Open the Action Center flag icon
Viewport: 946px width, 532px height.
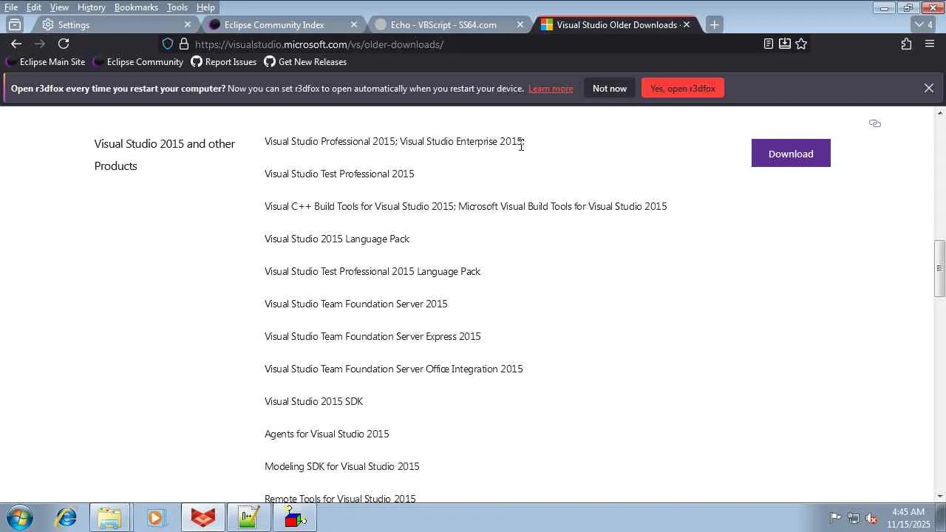[x=835, y=518]
